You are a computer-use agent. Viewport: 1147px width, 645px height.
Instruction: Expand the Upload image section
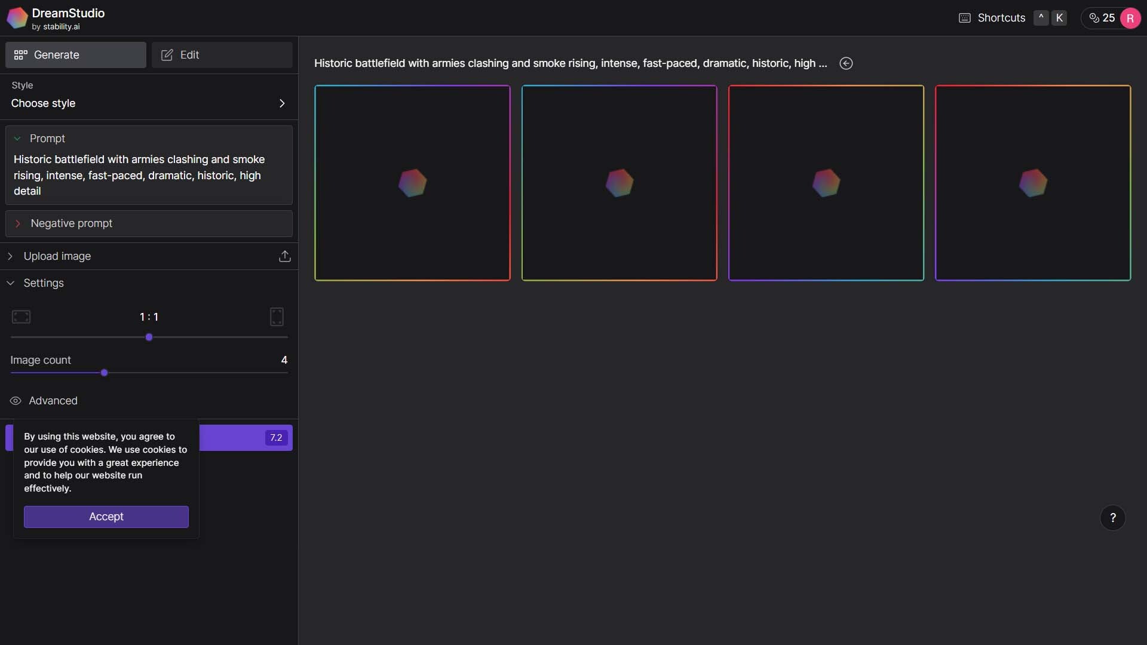pos(57,256)
